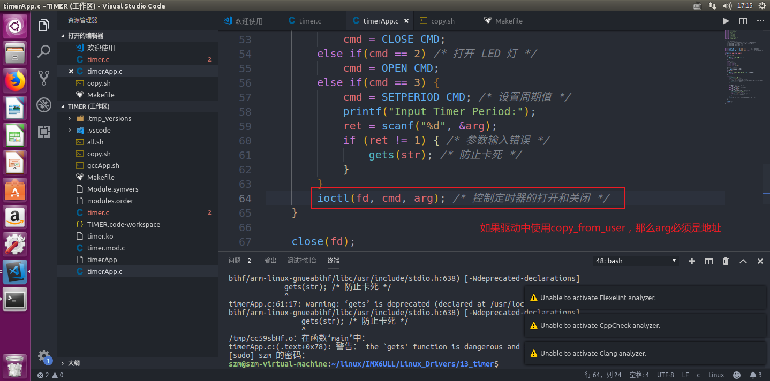Open the Explorer view in activity bar
The height and width of the screenshot is (381, 770).
tap(44, 25)
